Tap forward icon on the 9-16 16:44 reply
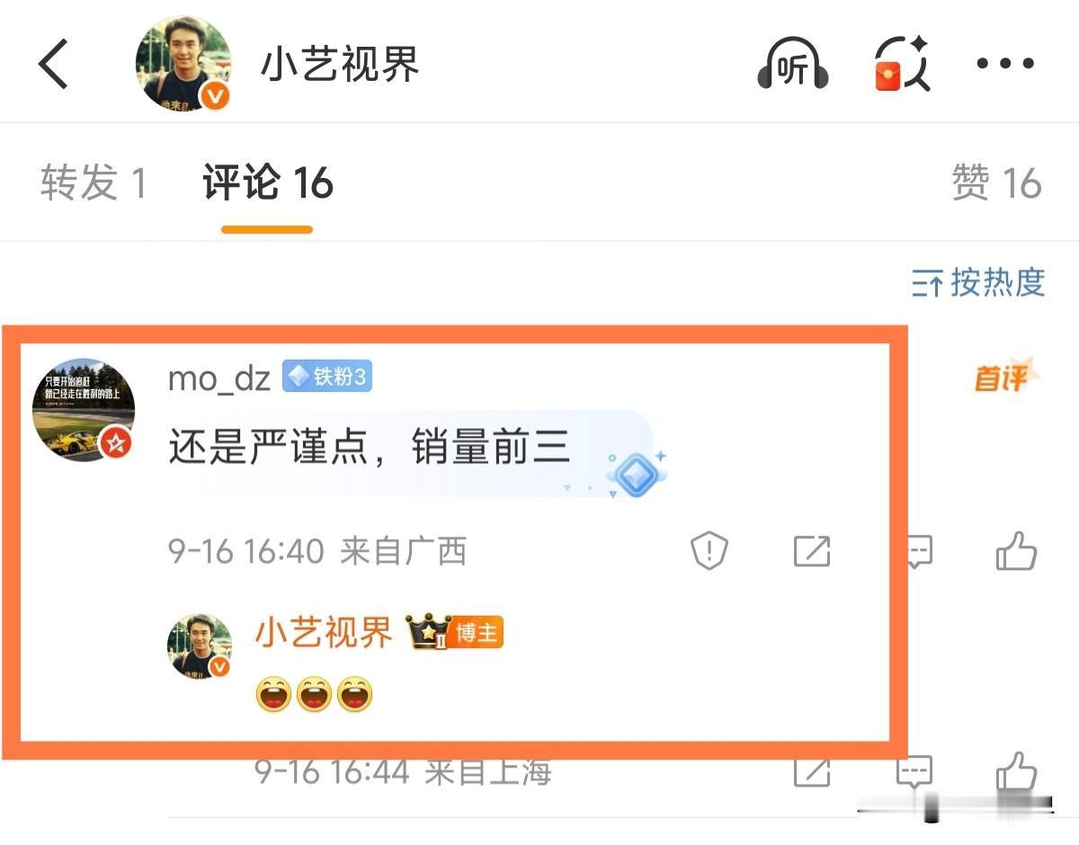The image size is (1079, 845). (x=812, y=771)
